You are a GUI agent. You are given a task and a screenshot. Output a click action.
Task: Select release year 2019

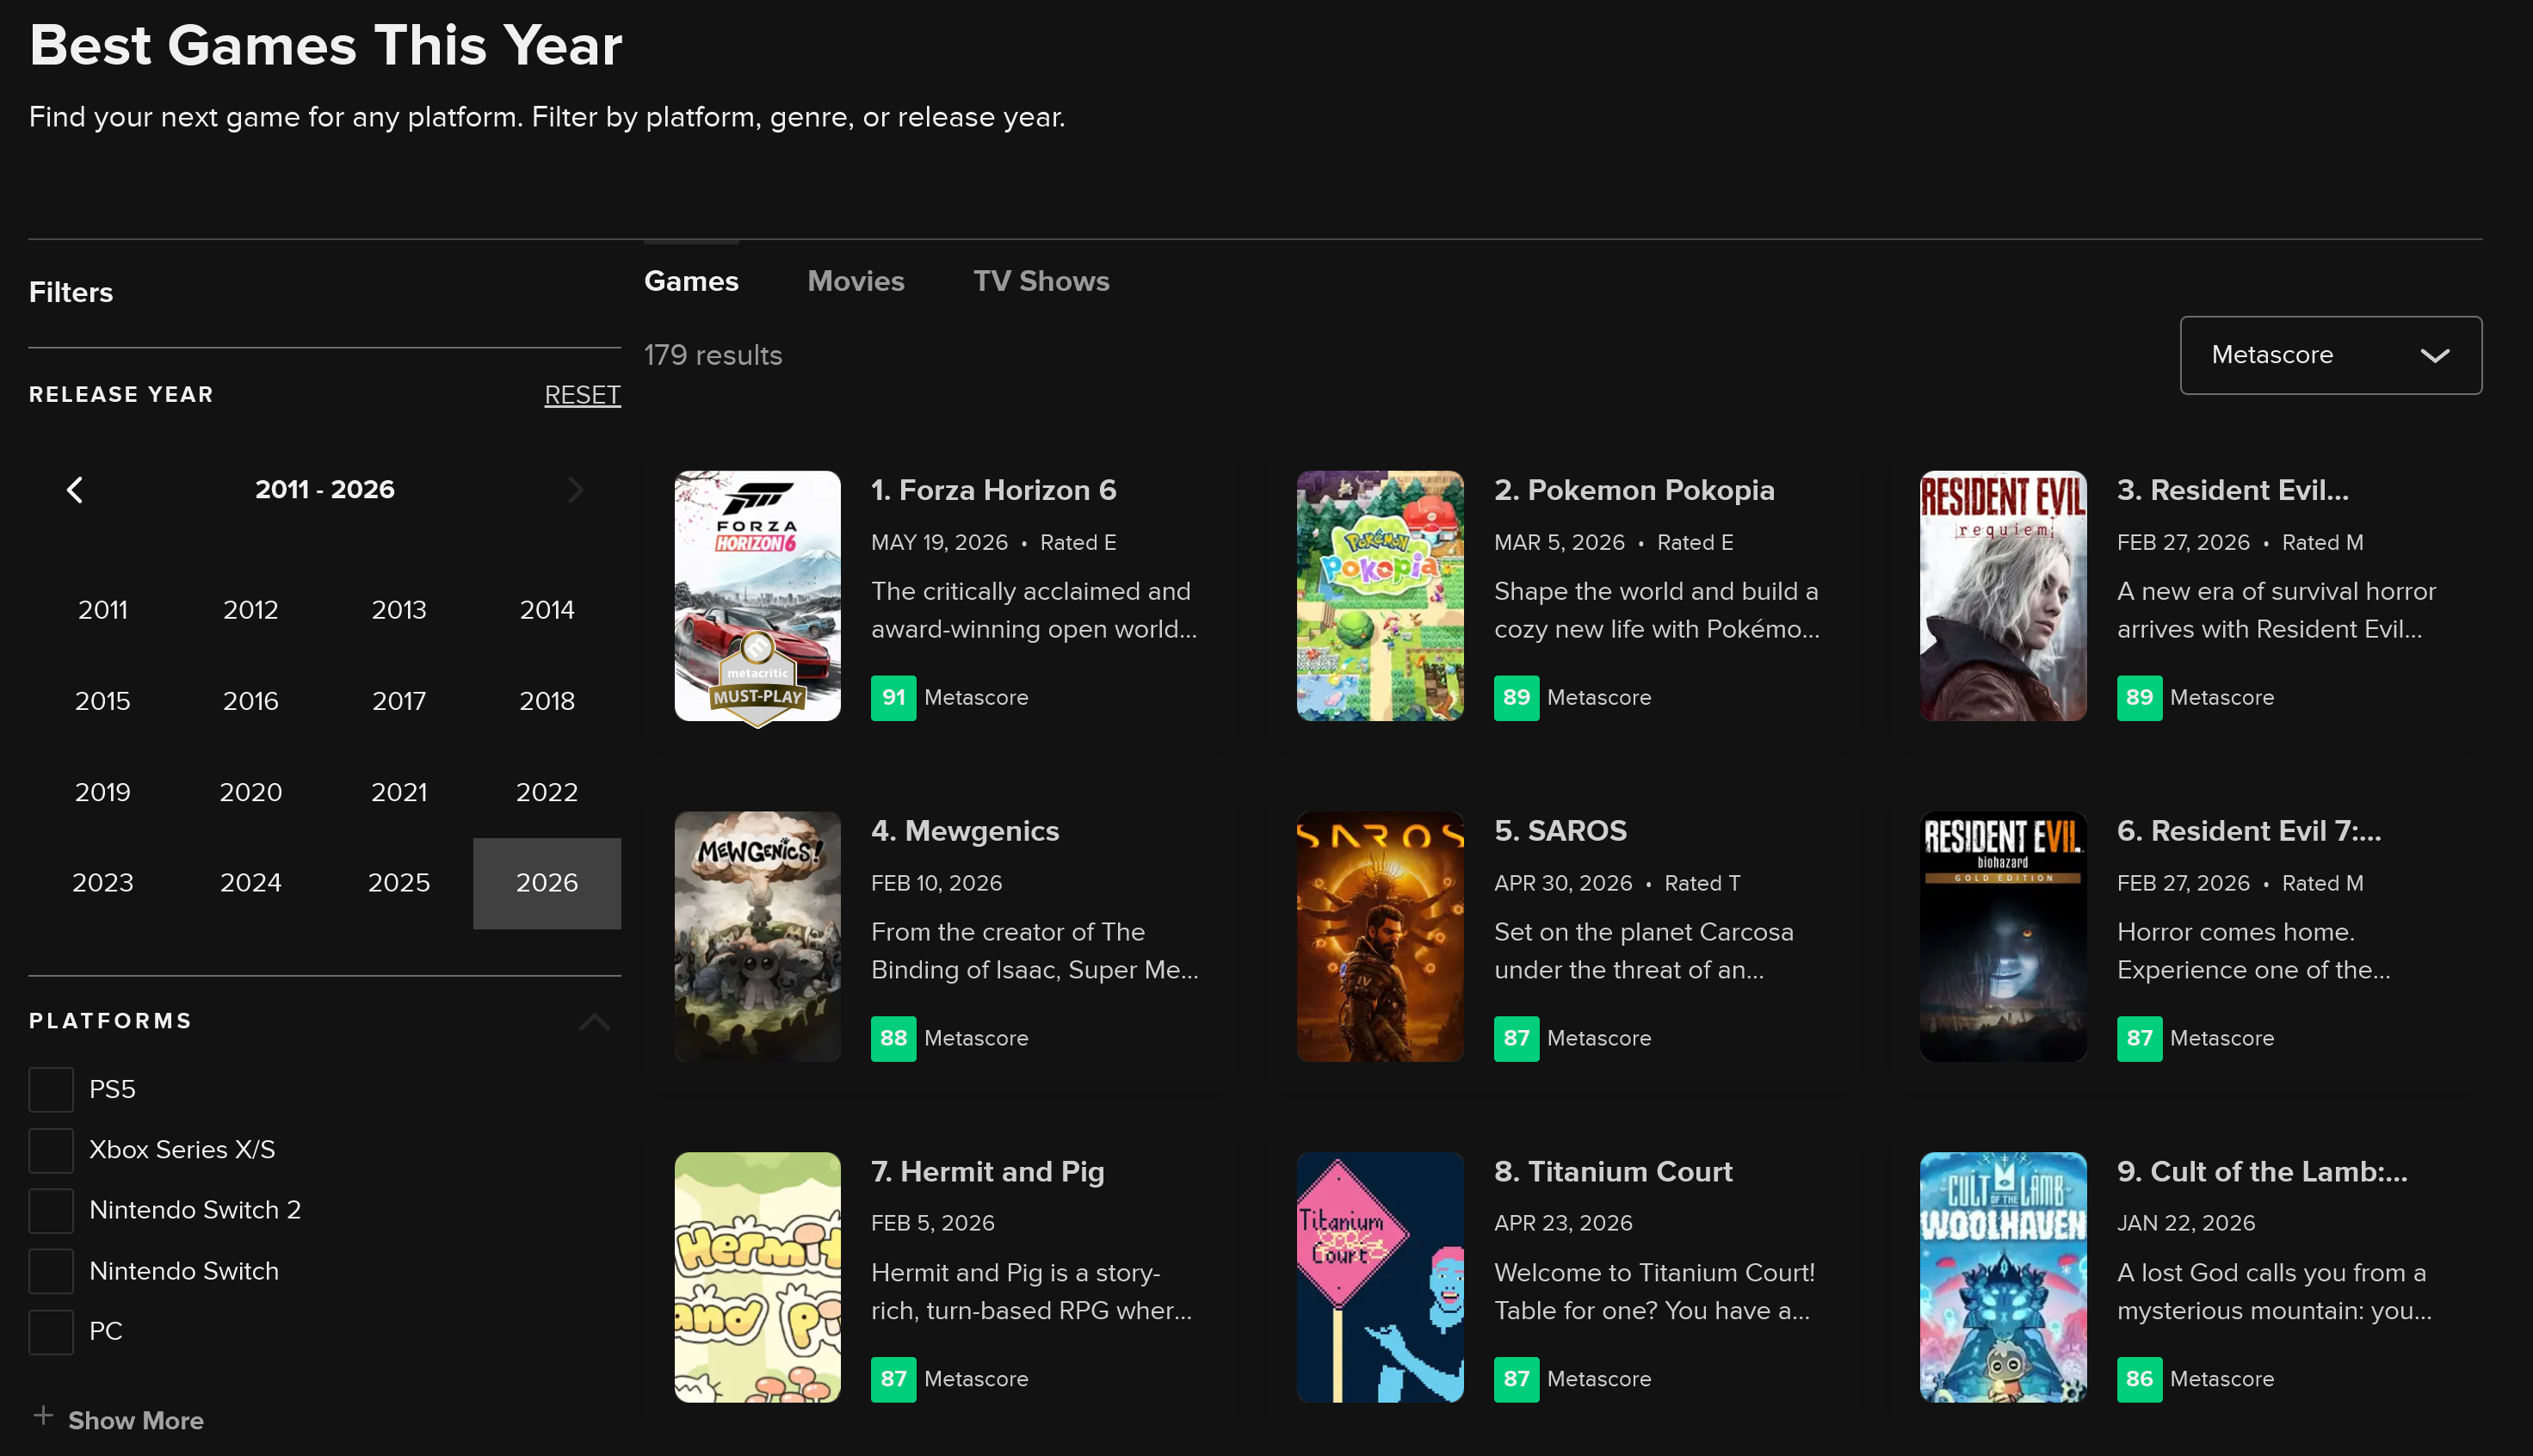pos(103,793)
